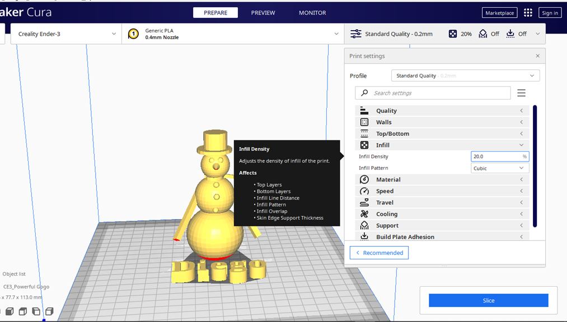Viewport: 567px width, 322px height.
Task: Open the application switcher grid icon
Action: coord(528,13)
